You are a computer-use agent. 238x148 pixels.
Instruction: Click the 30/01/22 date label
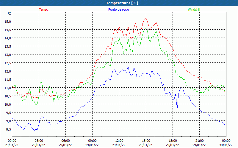[x=226, y=145]
